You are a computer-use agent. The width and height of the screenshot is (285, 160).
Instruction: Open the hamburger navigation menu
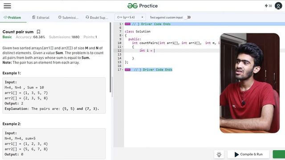[7, 6]
